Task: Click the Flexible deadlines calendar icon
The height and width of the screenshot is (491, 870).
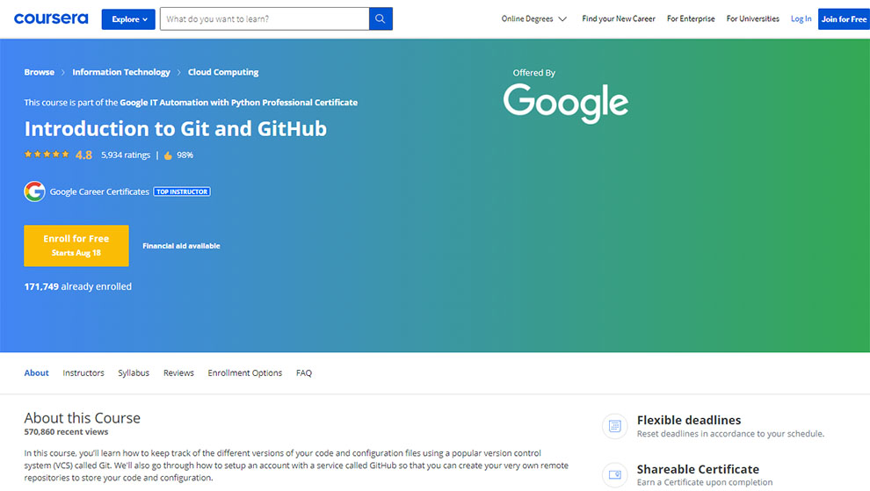Action: coord(615,426)
